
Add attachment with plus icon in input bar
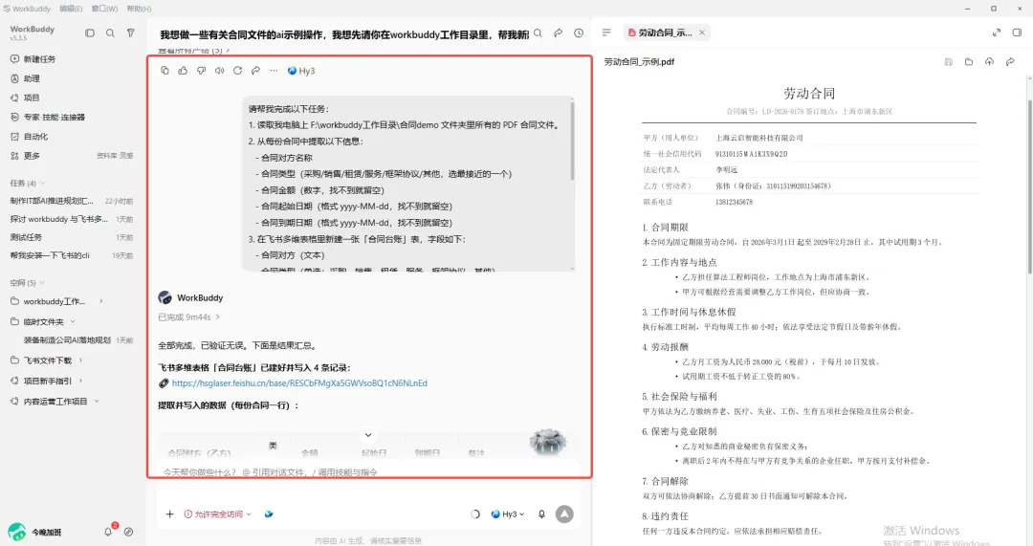coord(170,513)
